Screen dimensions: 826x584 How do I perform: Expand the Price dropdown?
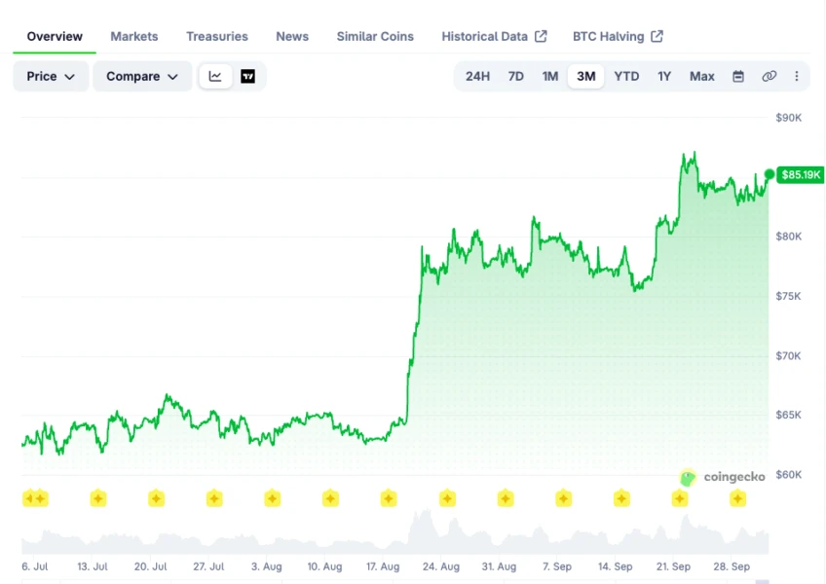coord(51,76)
